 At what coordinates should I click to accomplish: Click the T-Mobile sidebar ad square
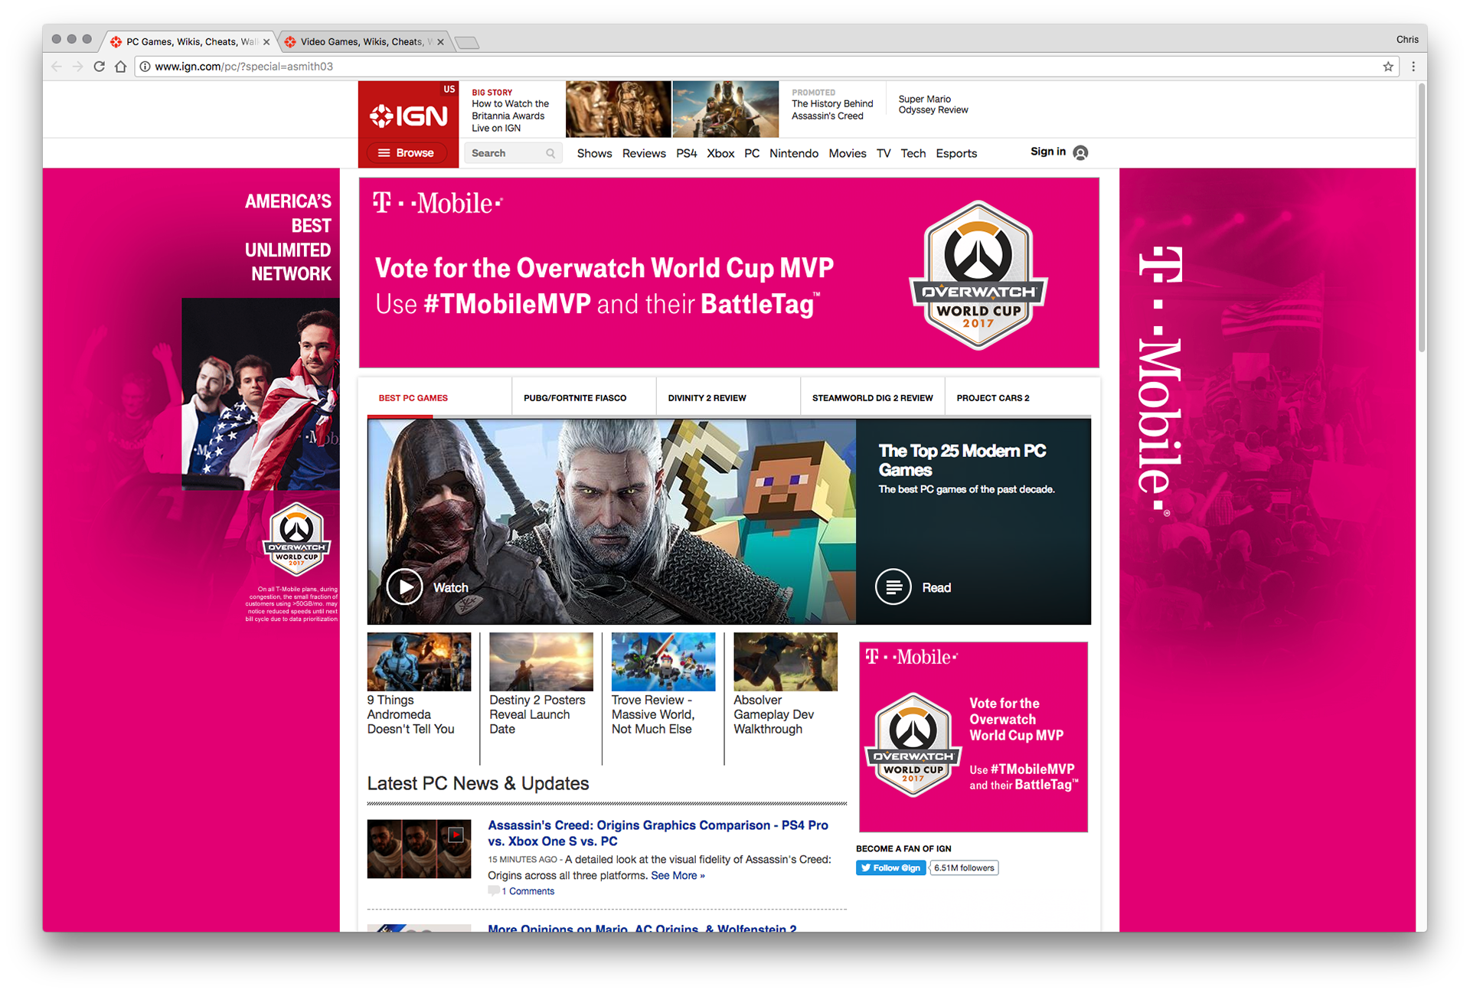coord(973,737)
